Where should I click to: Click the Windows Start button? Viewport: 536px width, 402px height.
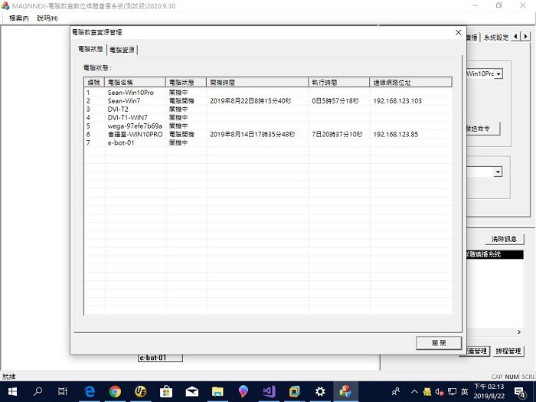point(12,391)
